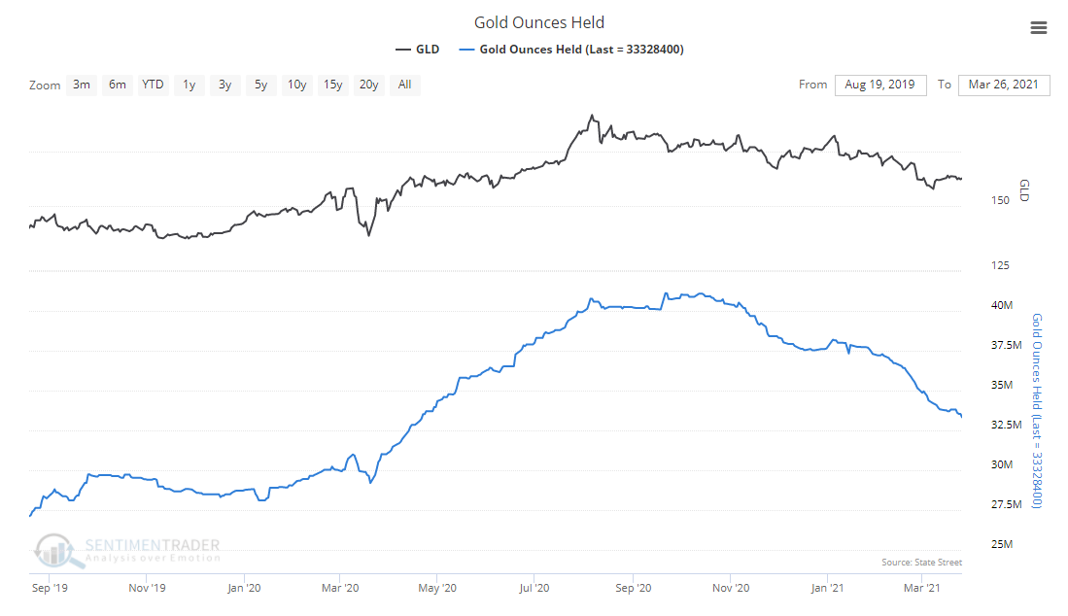Zoom chart to YTD
This screenshot has height=616, width=1068.
pyautogui.click(x=153, y=85)
